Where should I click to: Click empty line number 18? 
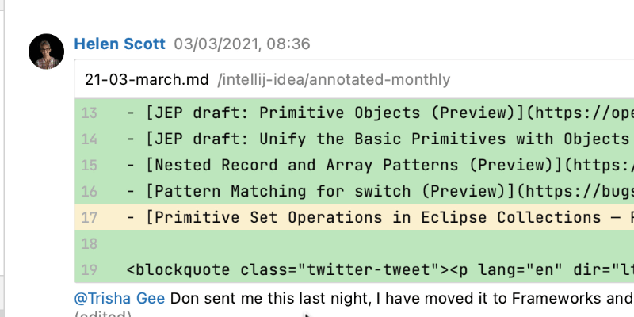click(x=89, y=244)
